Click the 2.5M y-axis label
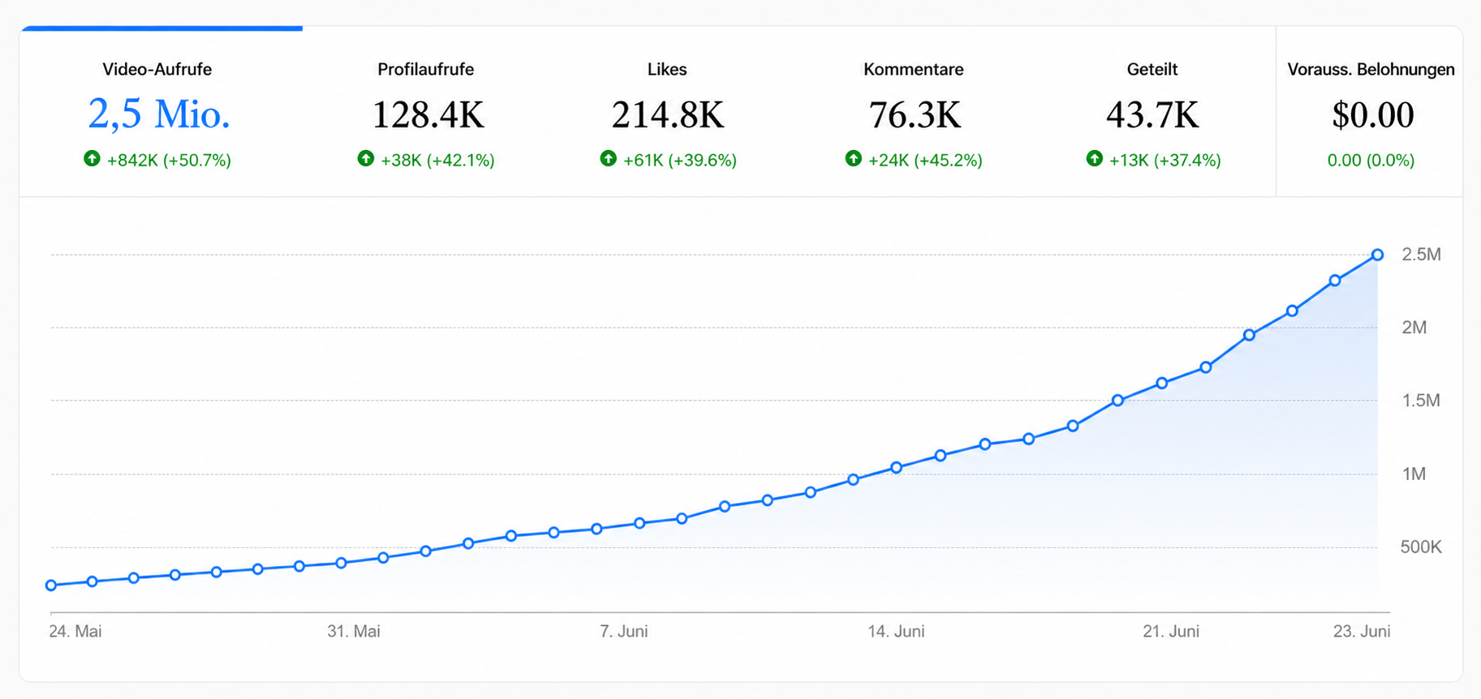The height and width of the screenshot is (699, 1481). point(1421,255)
